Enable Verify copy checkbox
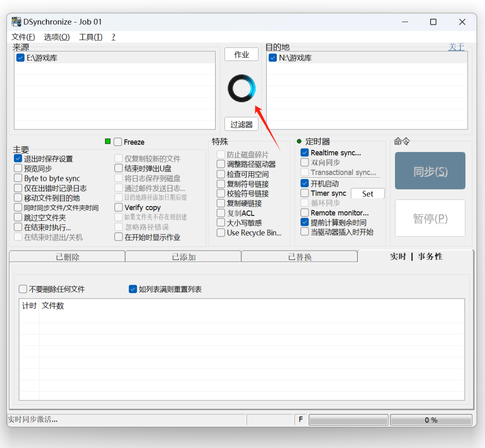 119,207
